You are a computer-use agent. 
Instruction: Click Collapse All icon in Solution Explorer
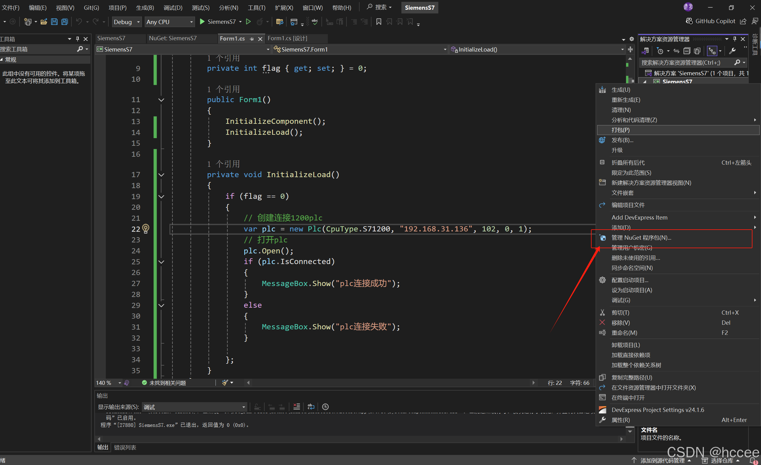point(687,51)
